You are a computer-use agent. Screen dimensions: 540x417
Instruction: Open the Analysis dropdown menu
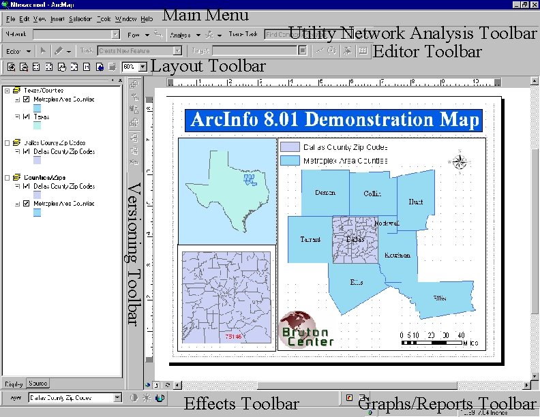pyautogui.click(x=185, y=35)
